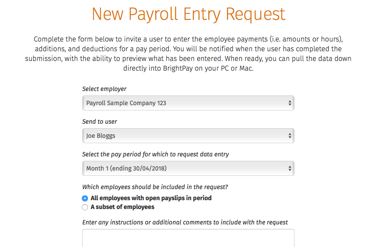Select the All employees radio button circle
382x247 pixels.
(85, 198)
